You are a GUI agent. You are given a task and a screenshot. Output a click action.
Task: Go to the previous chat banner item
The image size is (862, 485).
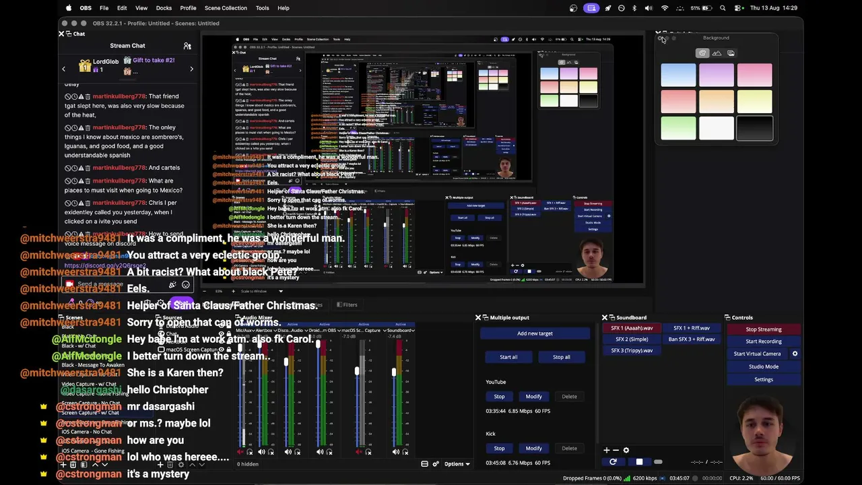point(64,69)
